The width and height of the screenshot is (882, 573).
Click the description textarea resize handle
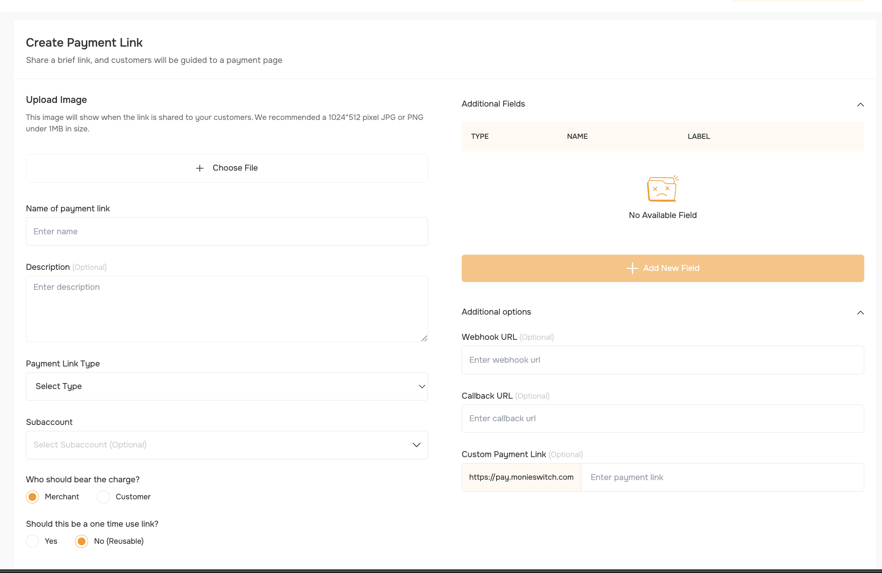coord(424,338)
